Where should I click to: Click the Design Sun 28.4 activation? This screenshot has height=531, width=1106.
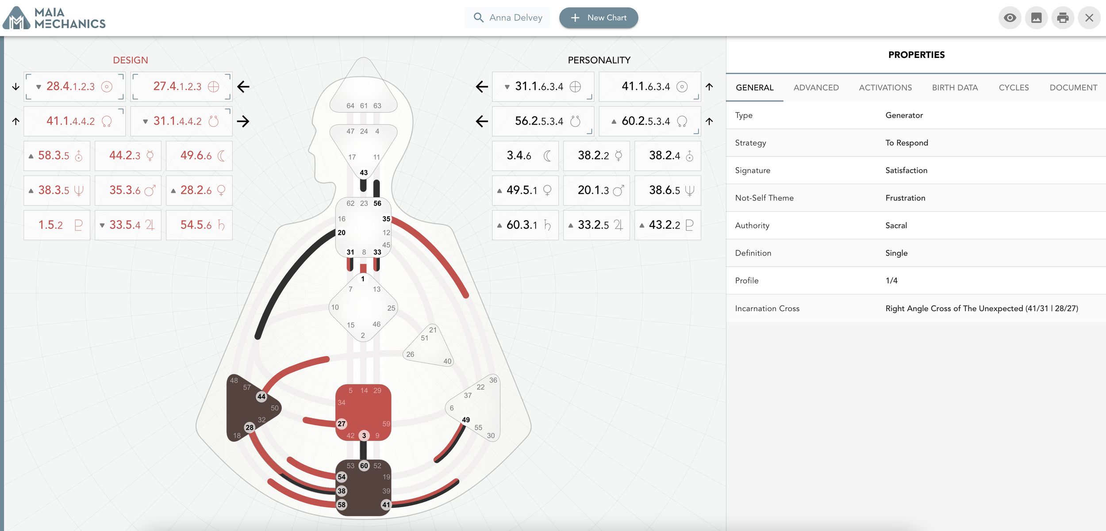pos(75,87)
